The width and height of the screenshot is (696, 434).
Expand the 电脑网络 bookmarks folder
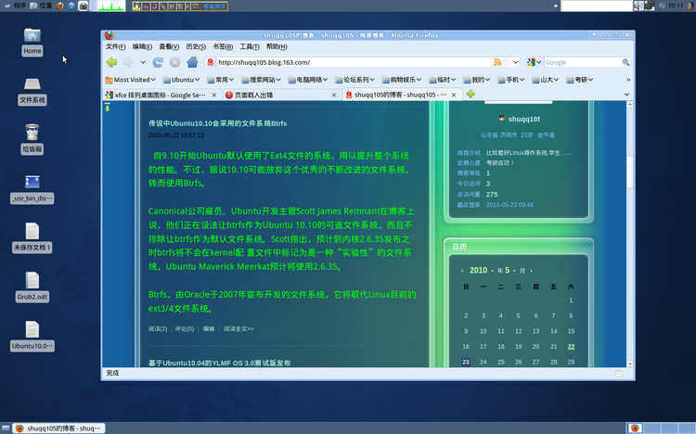point(307,80)
